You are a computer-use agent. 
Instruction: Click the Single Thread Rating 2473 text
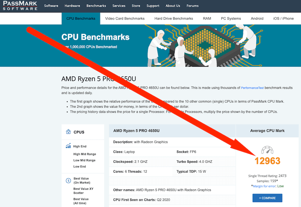(x=267, y=176)
